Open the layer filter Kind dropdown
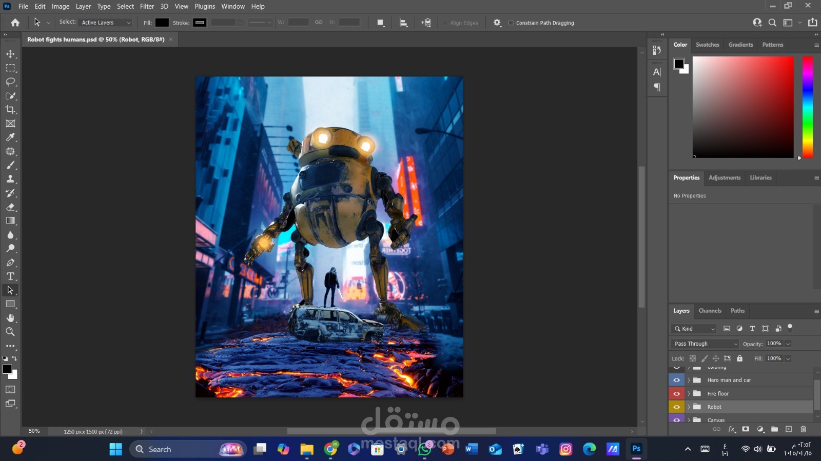Viewport: 821px width, 461px height. click(x=694, y=329)
